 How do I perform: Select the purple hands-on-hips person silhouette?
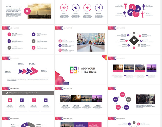pos(125,14)
